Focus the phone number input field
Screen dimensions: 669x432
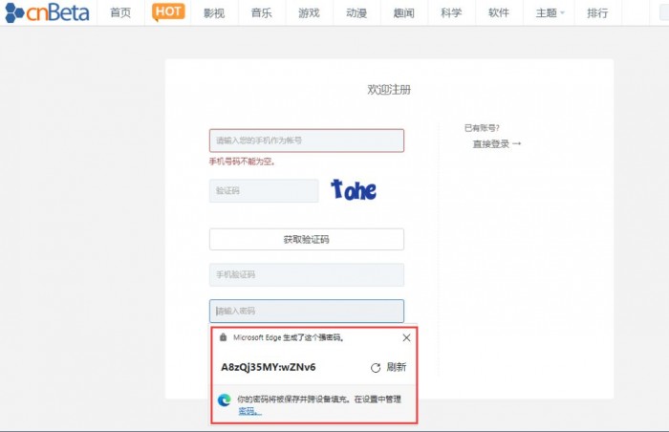pyautogui.click(x=306, y=140)
